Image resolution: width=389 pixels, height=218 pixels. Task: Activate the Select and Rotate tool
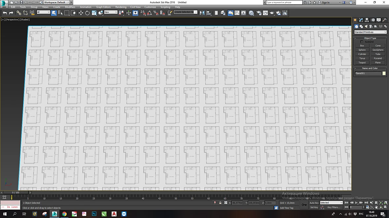(87, 13)
